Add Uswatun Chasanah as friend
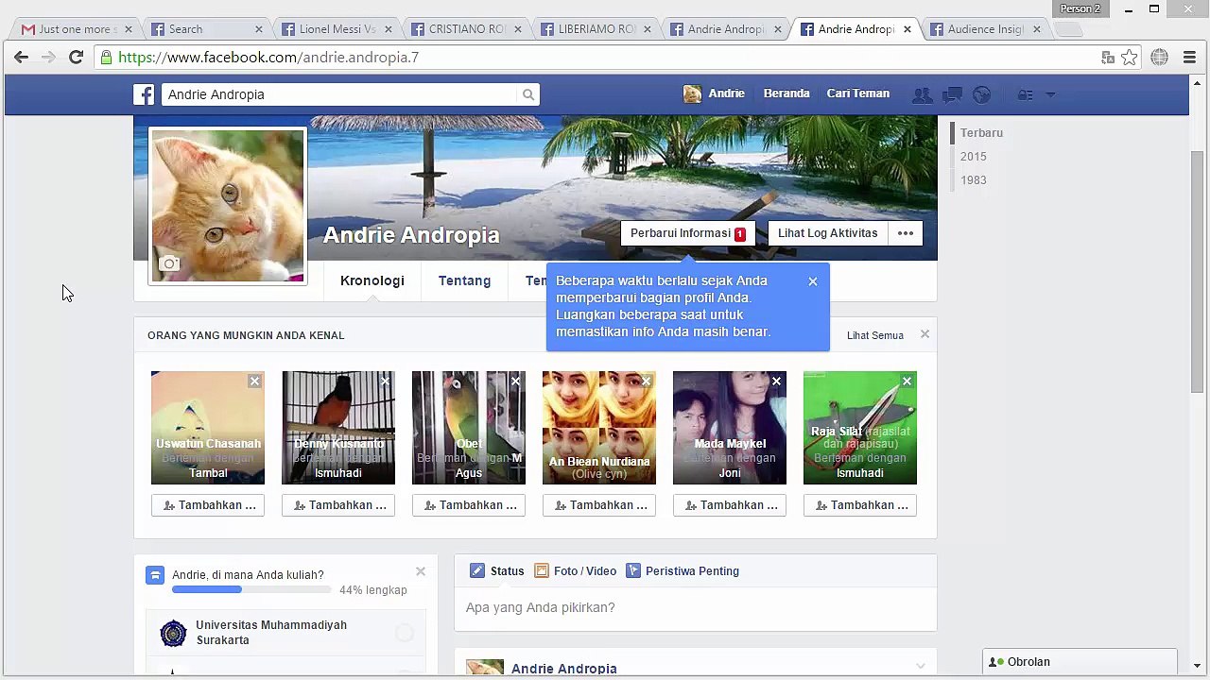Image resolution: width=1210 pixels, height=680 pixels. click(208, 505)
